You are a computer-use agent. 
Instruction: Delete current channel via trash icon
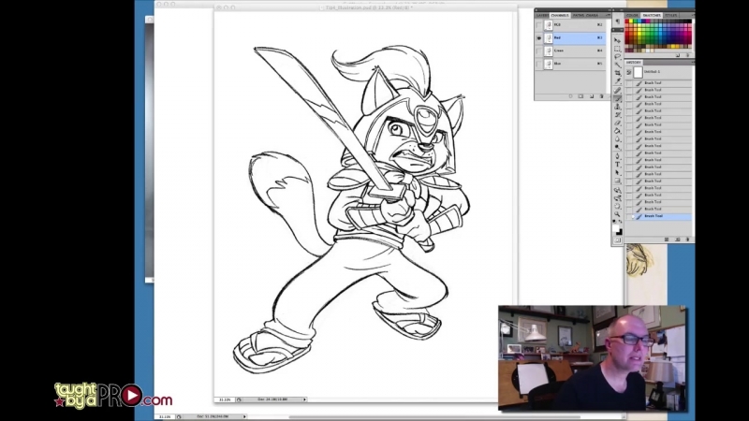click(601, 96)
